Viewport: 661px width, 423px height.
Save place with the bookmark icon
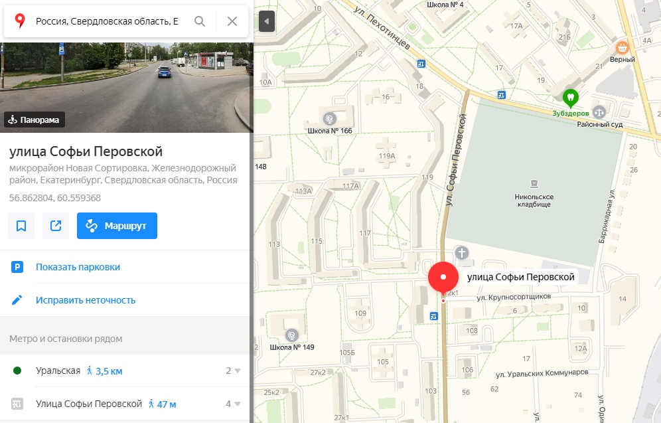pos(21,226)
